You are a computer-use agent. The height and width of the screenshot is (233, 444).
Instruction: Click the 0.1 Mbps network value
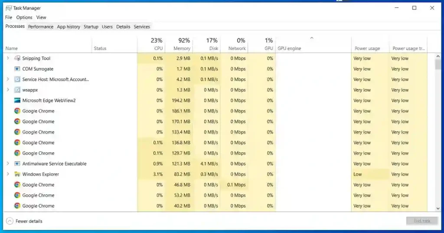click(236, 184)
